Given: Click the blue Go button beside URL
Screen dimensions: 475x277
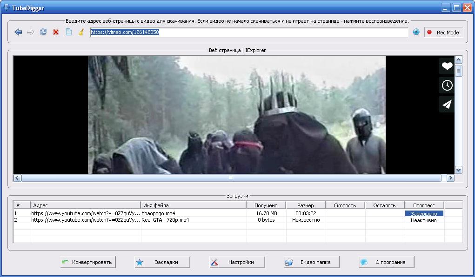Looking at the screenshot, I should [416, 32].
